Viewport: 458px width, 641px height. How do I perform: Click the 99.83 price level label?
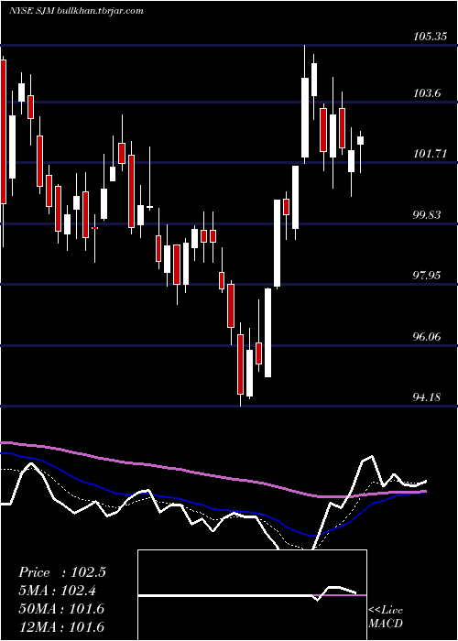428,214
